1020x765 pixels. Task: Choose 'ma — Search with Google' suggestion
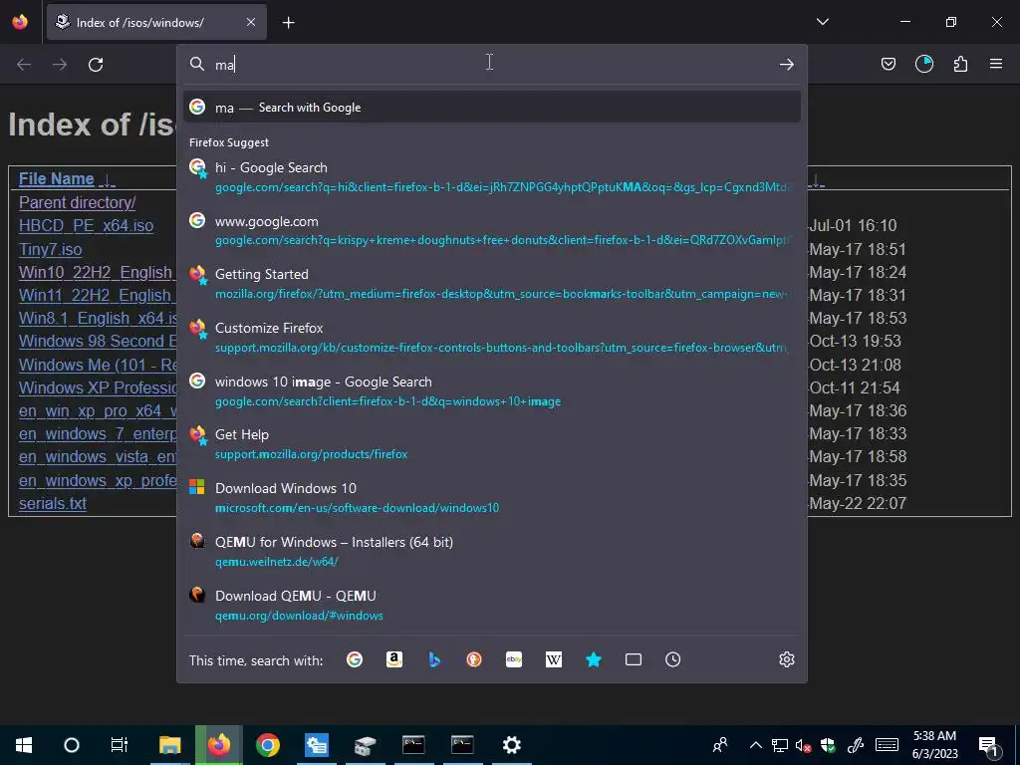point(492,108)
